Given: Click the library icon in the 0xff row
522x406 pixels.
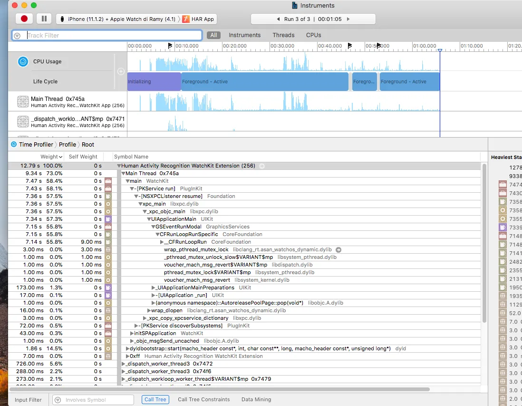Looking at the screenshot, I should tap(108, 356).
